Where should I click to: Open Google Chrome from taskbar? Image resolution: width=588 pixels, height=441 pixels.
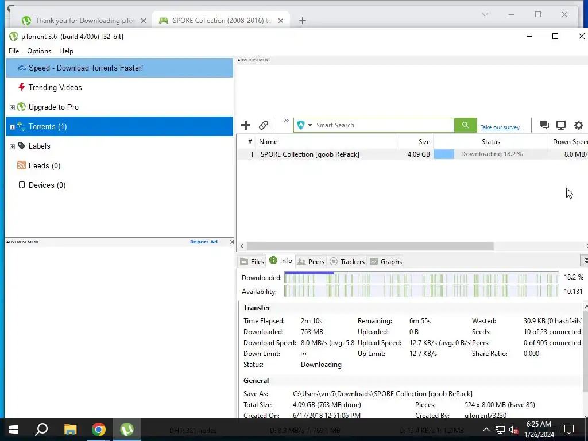tap(99, 430)
